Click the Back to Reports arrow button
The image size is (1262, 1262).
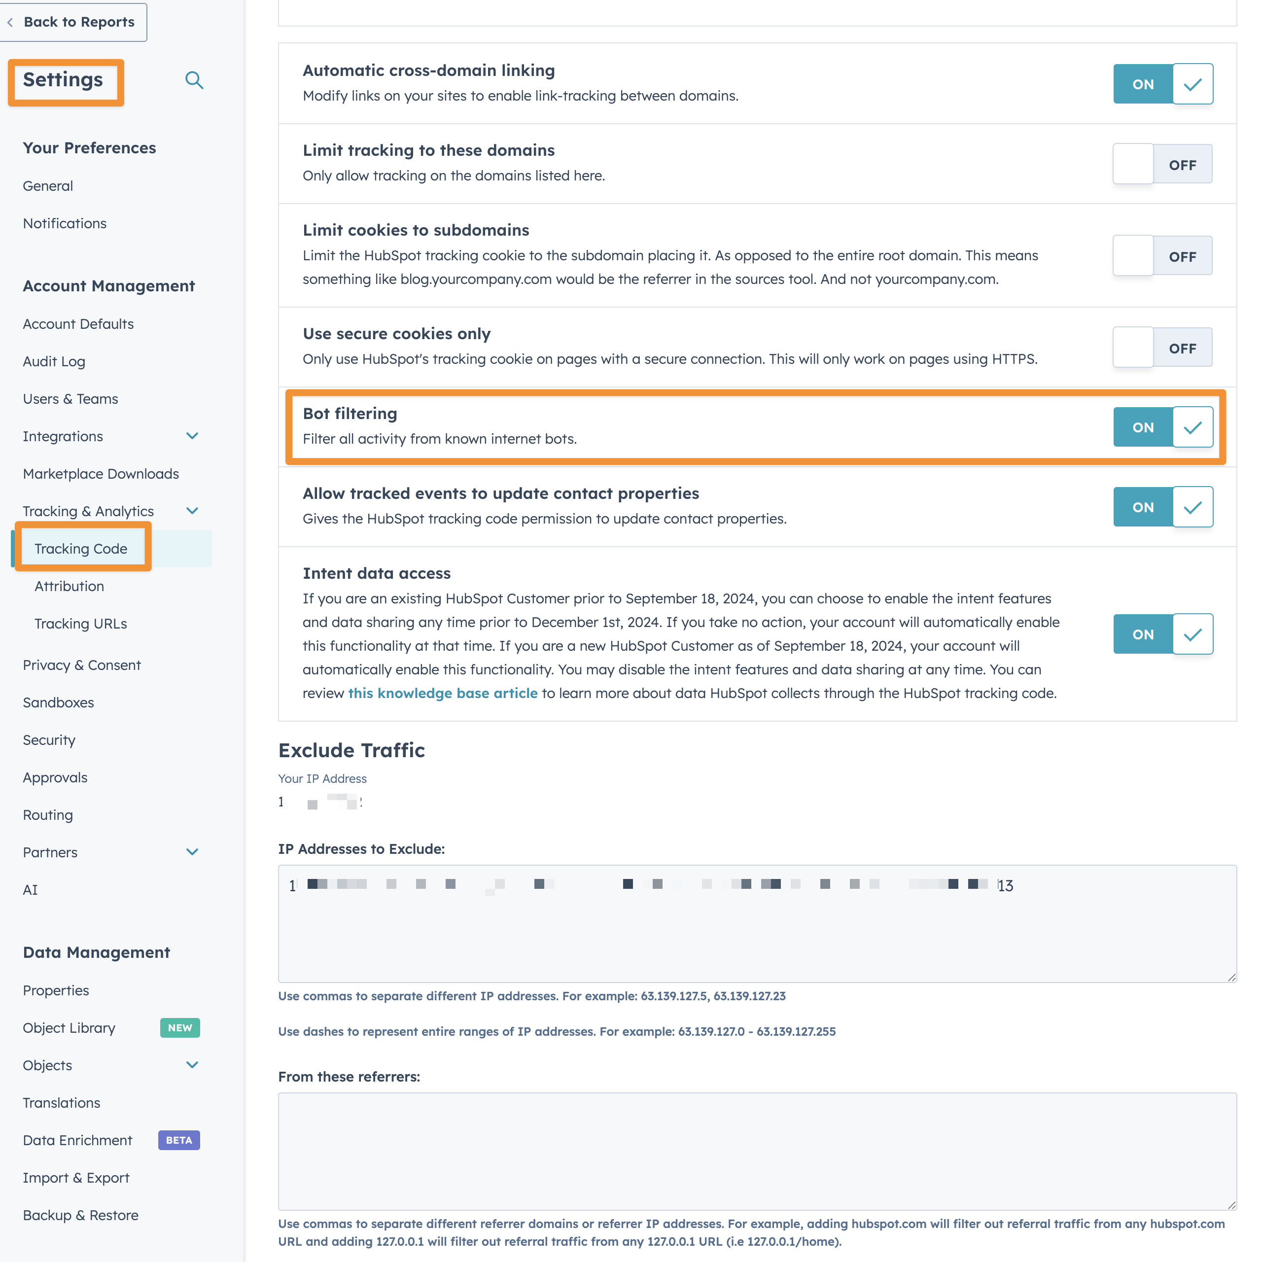click(x=72, y=22)
